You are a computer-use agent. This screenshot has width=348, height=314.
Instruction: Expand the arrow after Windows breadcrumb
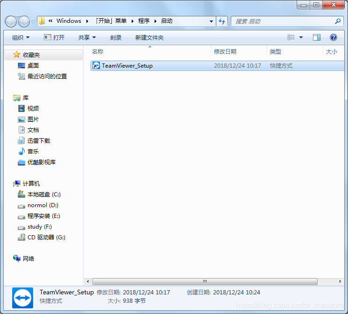tap(87, 21)
